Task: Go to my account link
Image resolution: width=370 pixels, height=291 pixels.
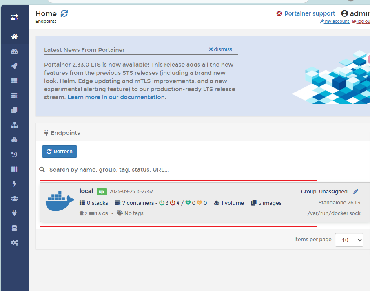Action: tap(335, 22)
